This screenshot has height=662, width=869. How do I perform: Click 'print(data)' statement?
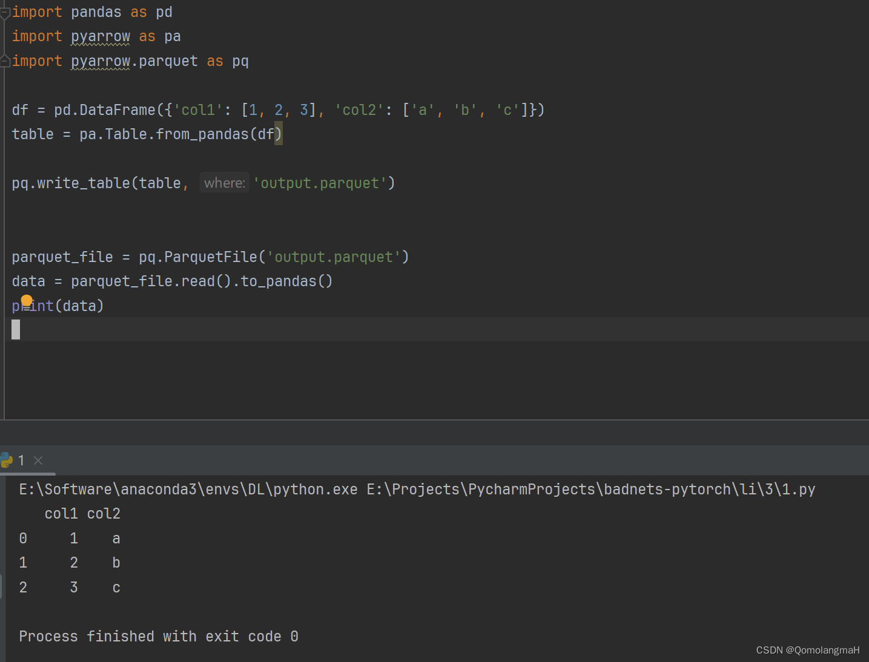(58, 306)
